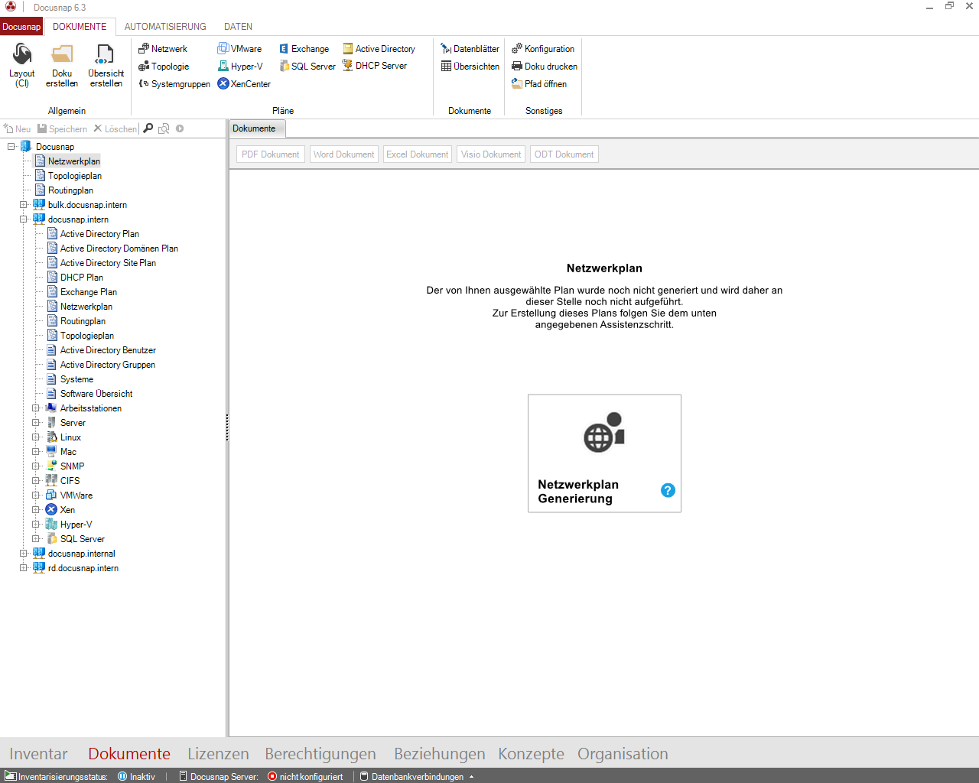
Task: Go to Inventar module
Action: (x=38, y=754)
